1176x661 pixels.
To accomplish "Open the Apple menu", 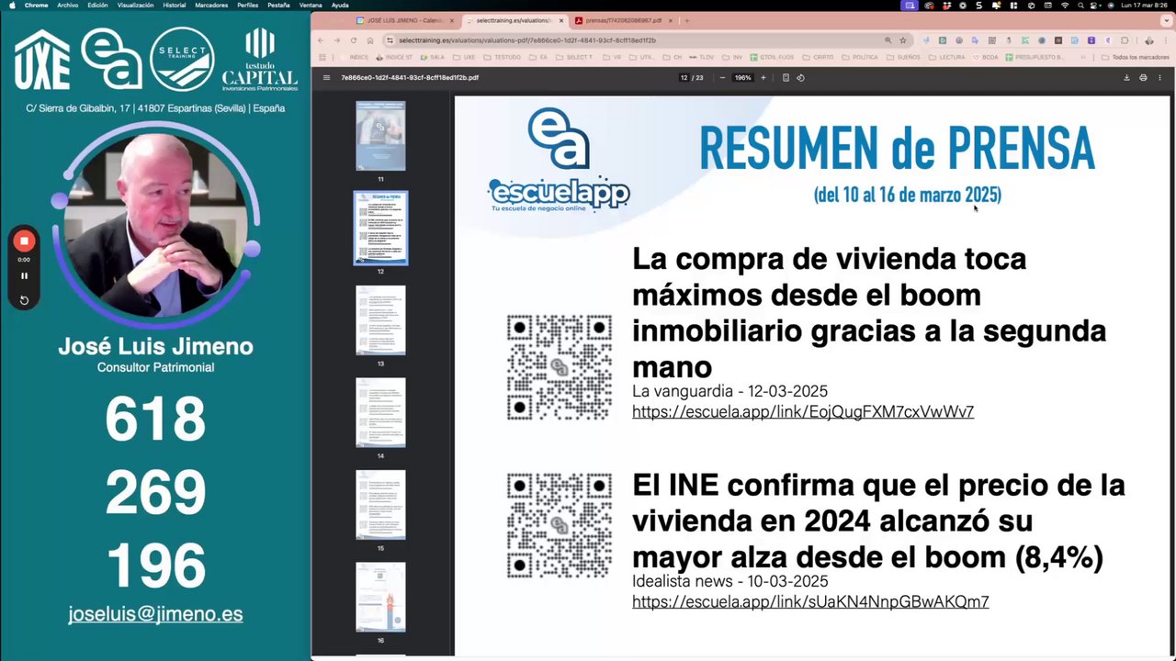I will (x=13, y=6).
